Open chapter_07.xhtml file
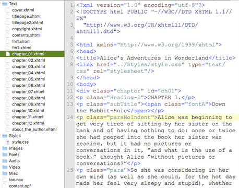Screen dimensions: 239x188 click(x=28, y=92)
